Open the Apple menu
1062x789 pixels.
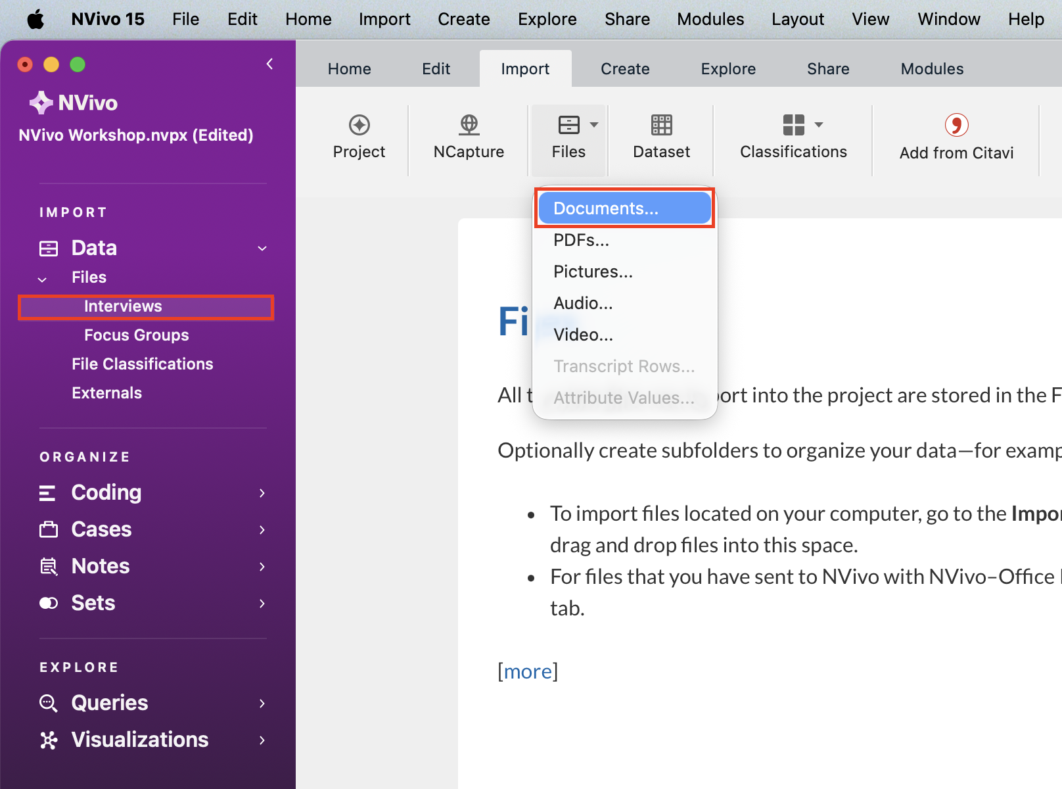pos(35,19)
